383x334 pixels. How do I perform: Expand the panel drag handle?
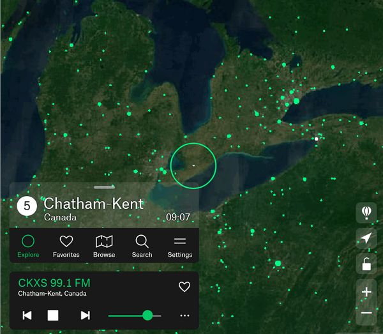(104, 187)
